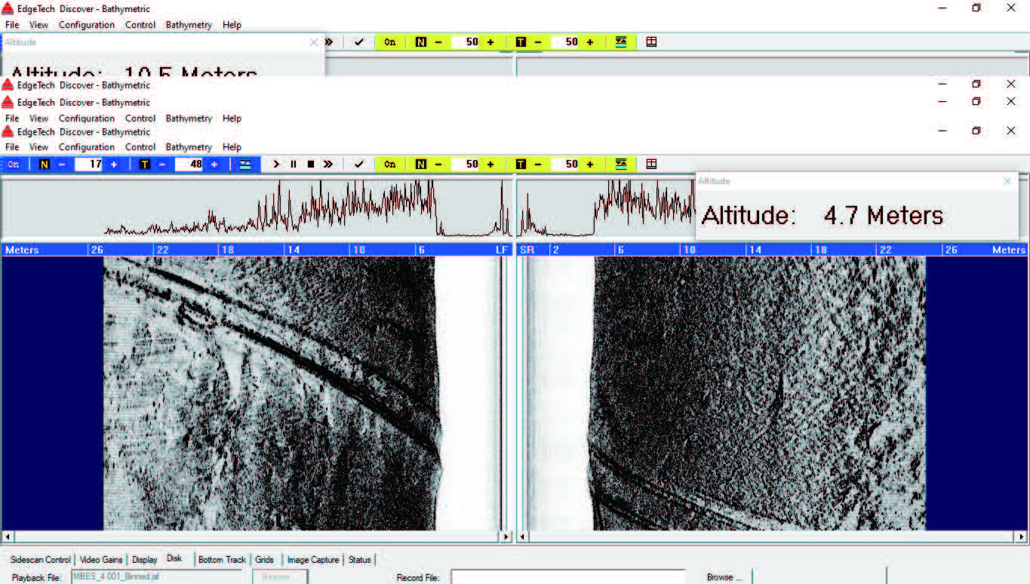Click Browse next to Record File
This screenshot has width=1030, height=584.
pos(724,577)
